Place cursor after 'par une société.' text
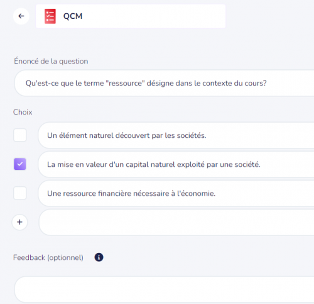Image resolution: width=314 pixels, height=304 pixels. 261,164
